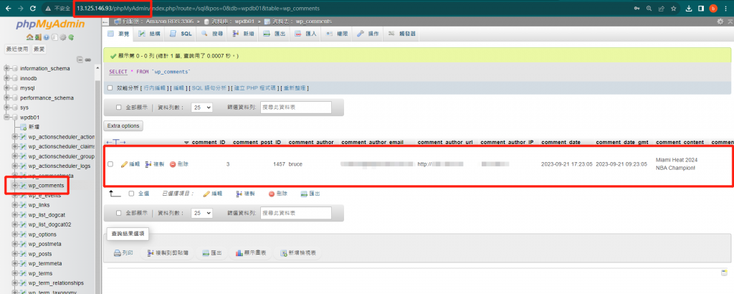734x294 pixels.
Task: Open column sort arrow before comment_ID header
Action: (x=187, y=142)
